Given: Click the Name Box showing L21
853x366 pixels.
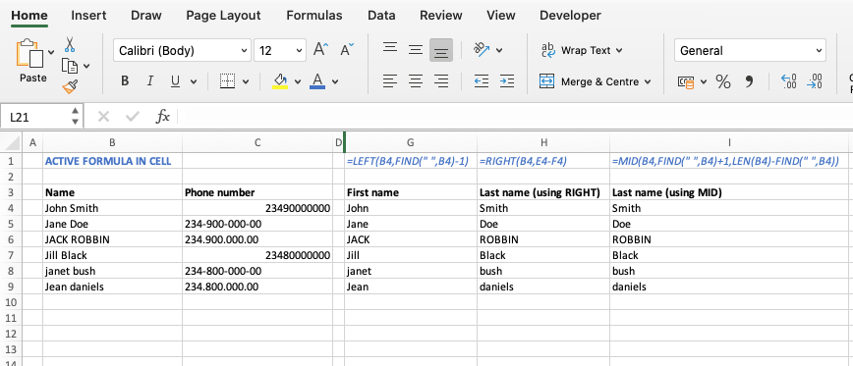Looking at the screenshot, I should click(x=43, y=116).
